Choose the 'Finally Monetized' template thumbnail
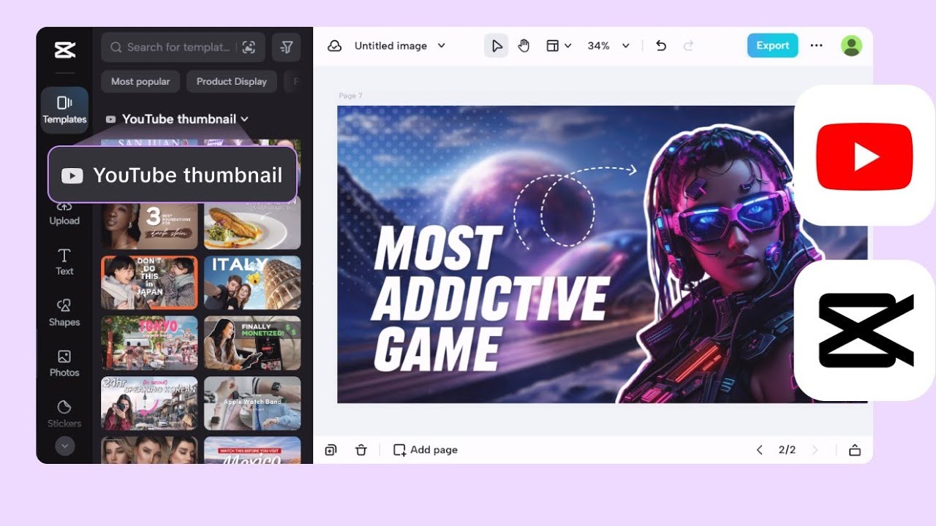The image size is (936, 526). [252, 343]
